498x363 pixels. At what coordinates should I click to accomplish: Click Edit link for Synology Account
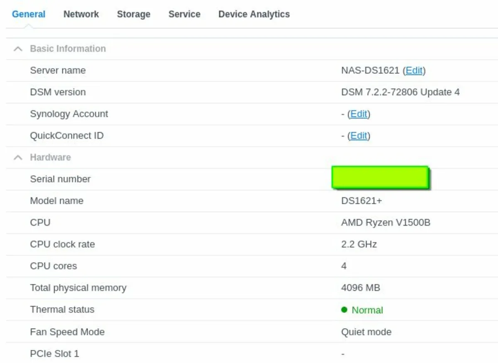359,114
